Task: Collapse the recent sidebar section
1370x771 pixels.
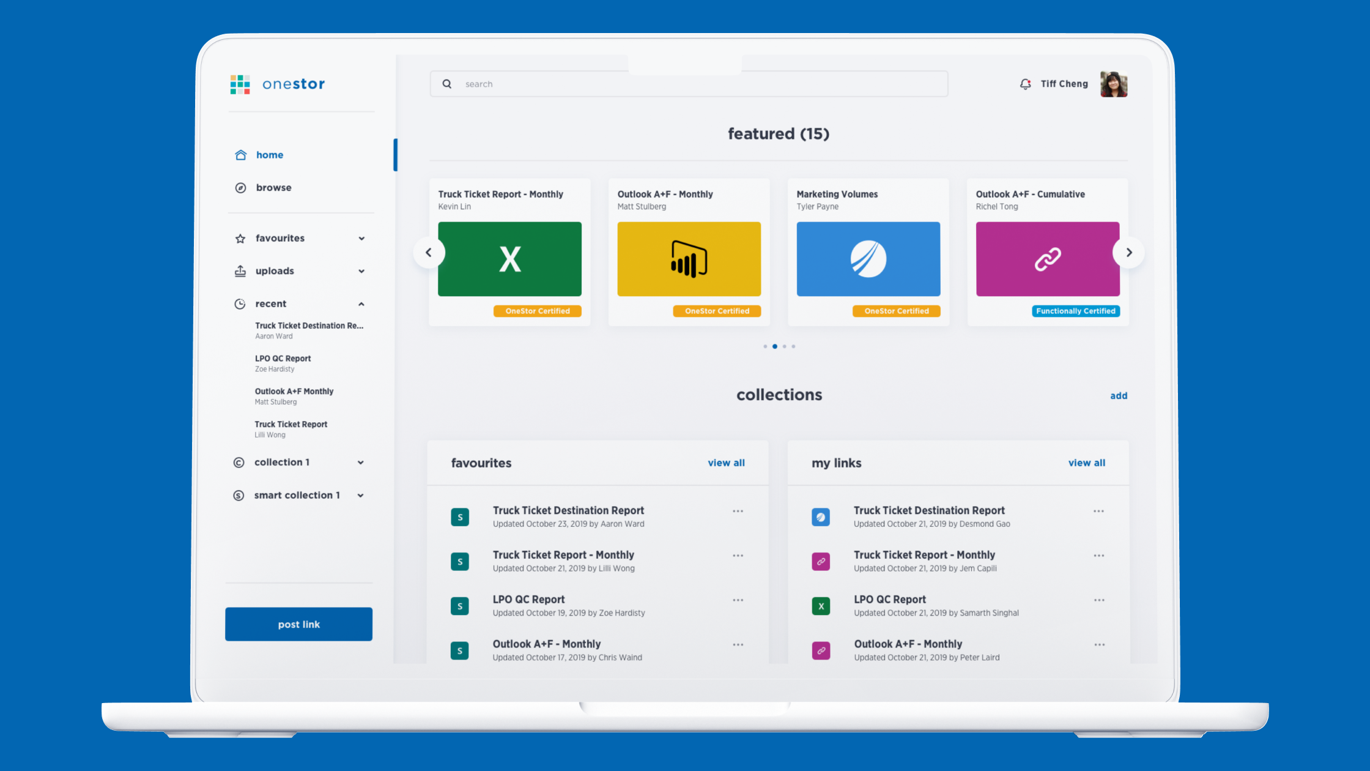Action: [361, 304]
